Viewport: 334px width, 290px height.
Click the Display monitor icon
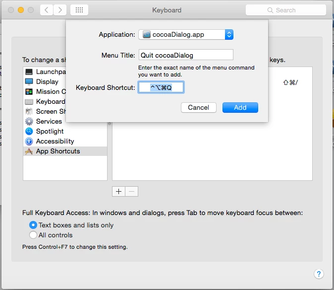tap(29, 82)
